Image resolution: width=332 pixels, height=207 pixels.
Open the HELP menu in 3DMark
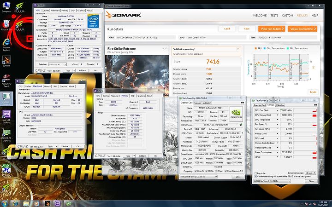(314, 16)
